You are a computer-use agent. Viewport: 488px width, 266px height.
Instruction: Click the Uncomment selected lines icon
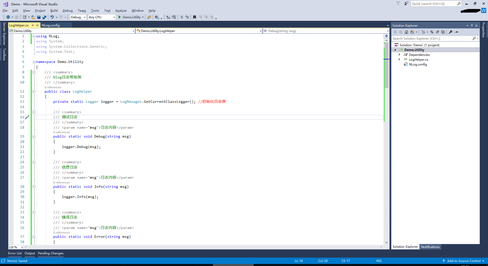(187, 17)
